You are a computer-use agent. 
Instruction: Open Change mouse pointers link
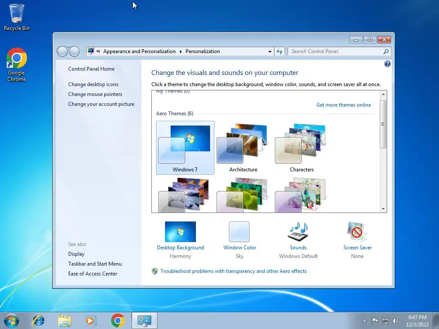click(x=95, y=94)
